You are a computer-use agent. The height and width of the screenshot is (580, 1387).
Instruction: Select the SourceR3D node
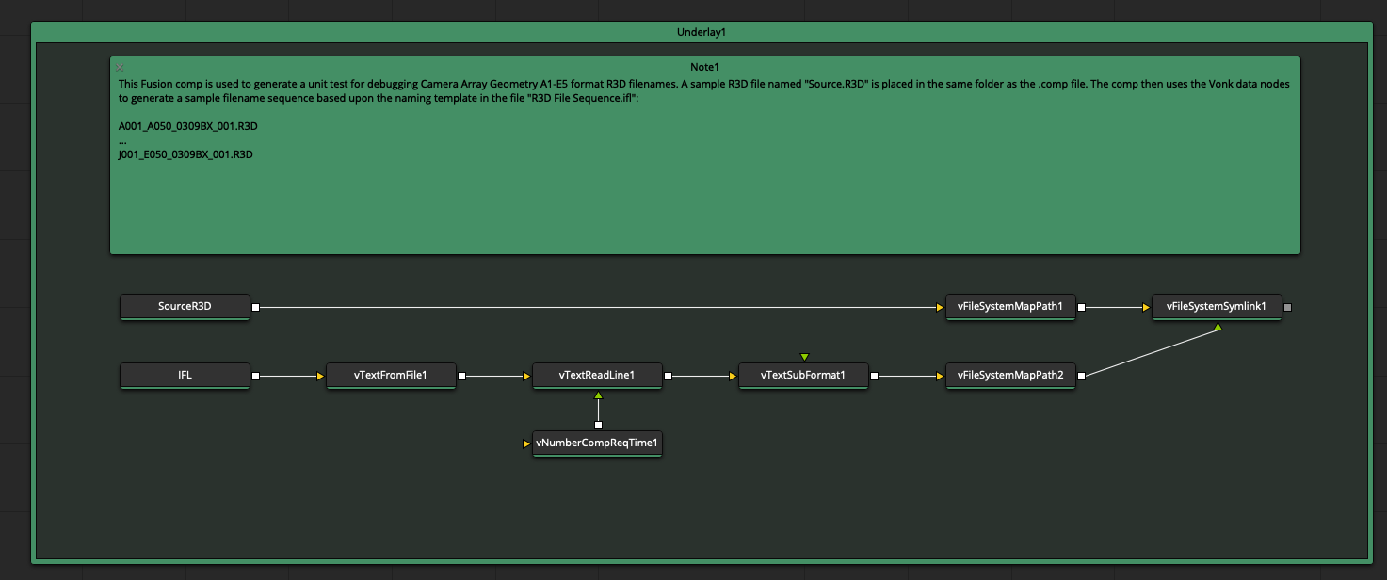[x=185, y=306]
